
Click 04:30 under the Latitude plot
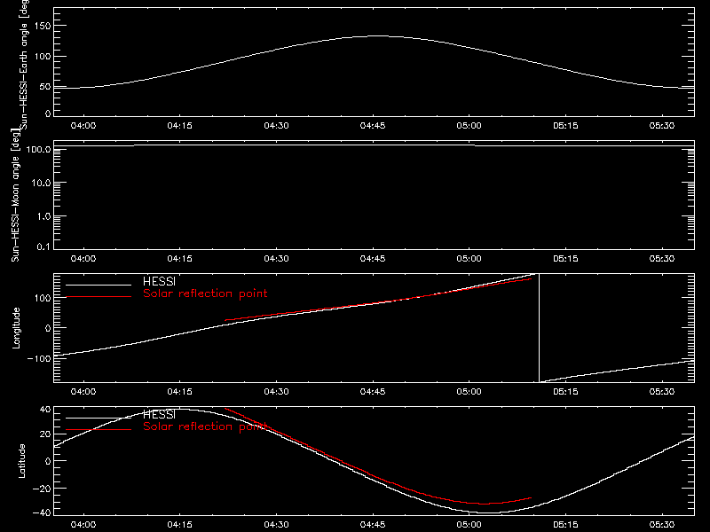[276, 525]
